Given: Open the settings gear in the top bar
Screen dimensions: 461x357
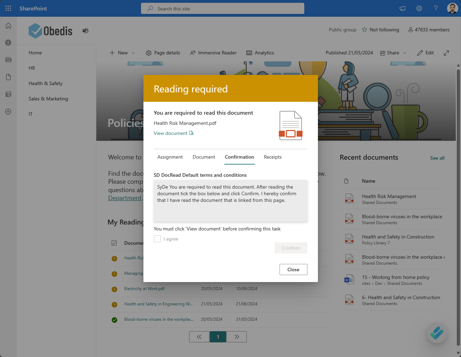Looking at the screenshot, I should (x=419, y=8).
